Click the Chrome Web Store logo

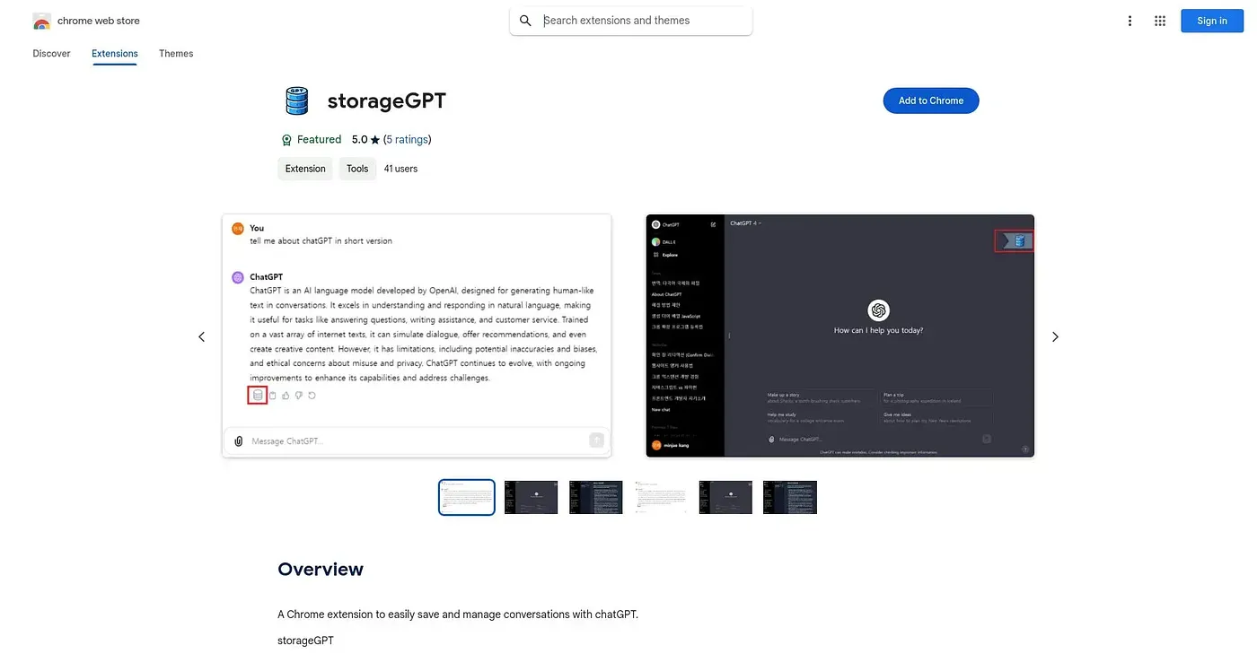pyautogui.click(x=41, y=21)
